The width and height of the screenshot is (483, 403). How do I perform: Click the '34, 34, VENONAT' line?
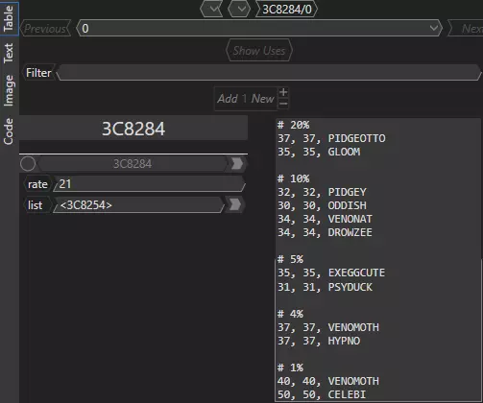(325, 219)
